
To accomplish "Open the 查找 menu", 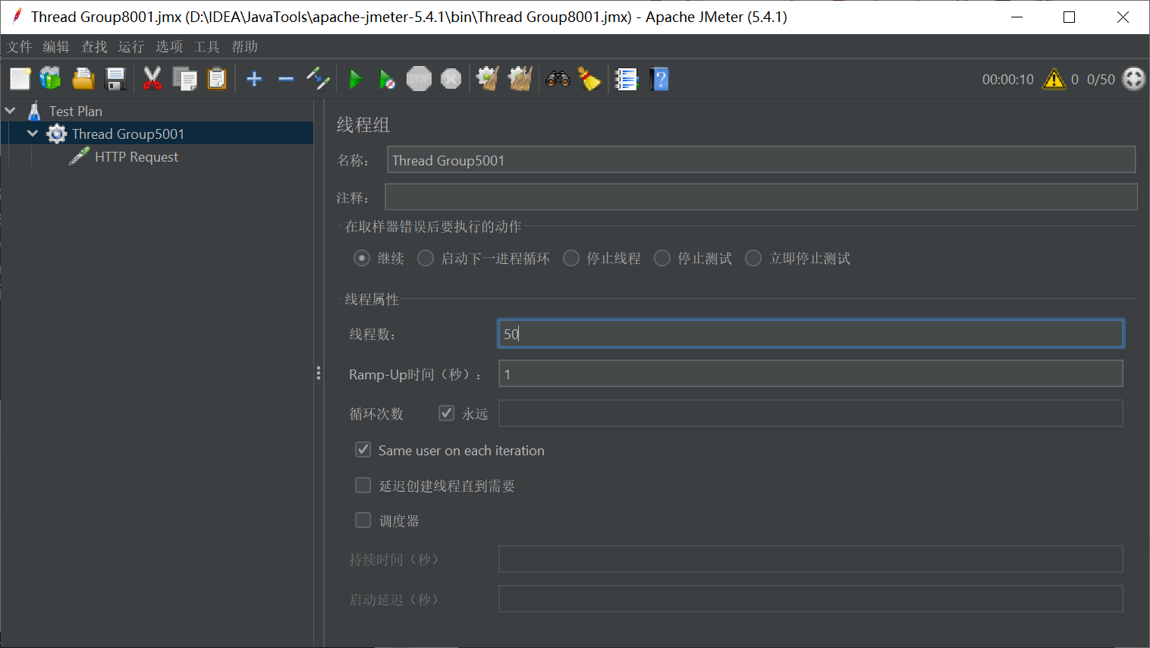I will 94,46.
